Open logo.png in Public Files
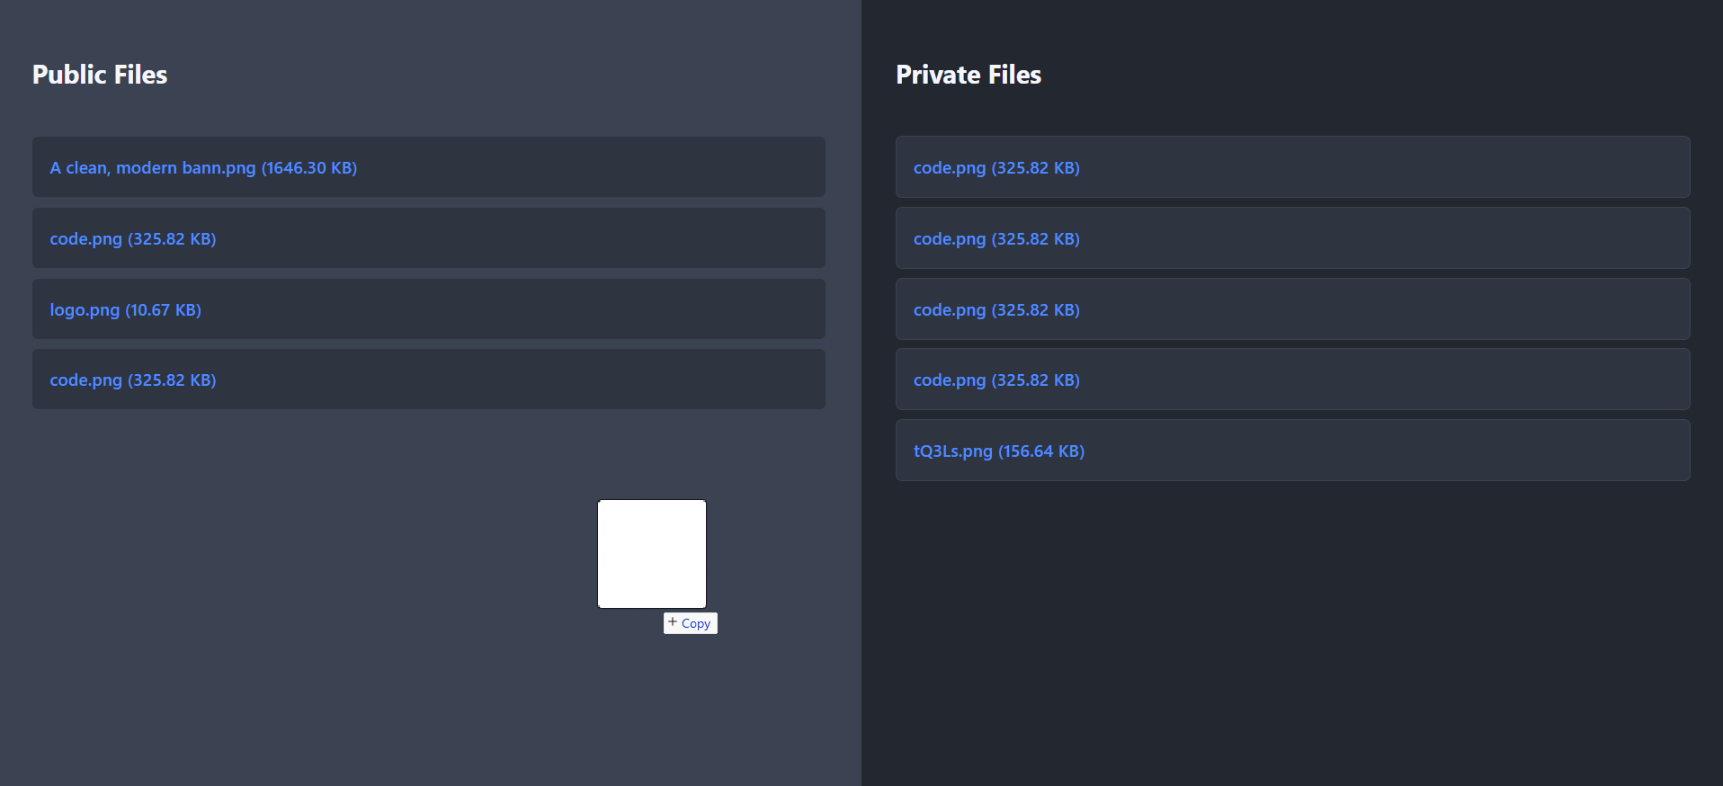Image resolution: width=1723 pixels, height=786 pixels. [x=85, y=310]
